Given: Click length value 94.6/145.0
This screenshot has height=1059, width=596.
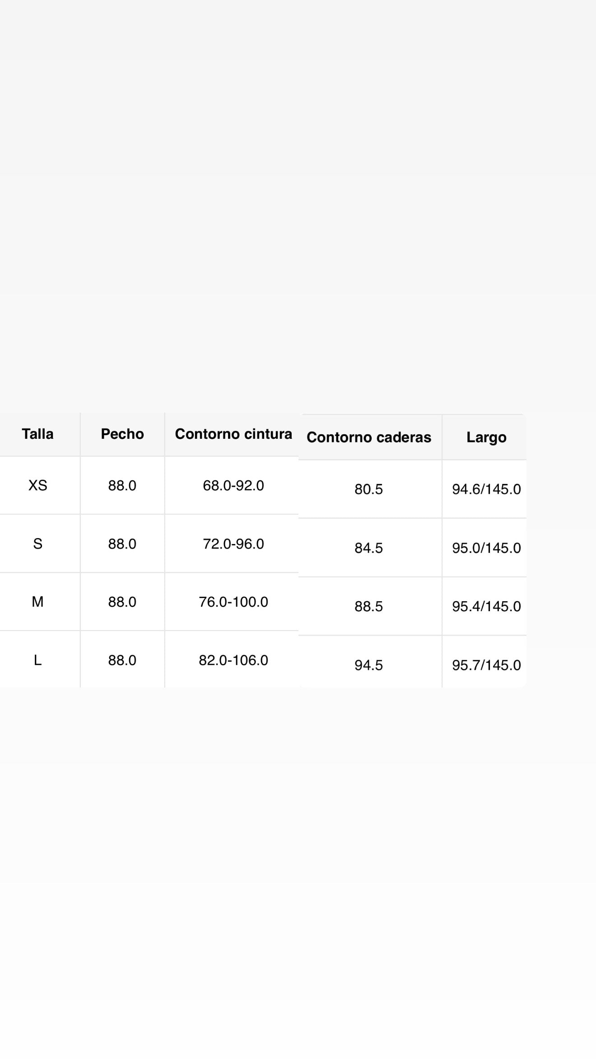Looking at the screenshot, I should click(x=486, y=489).
